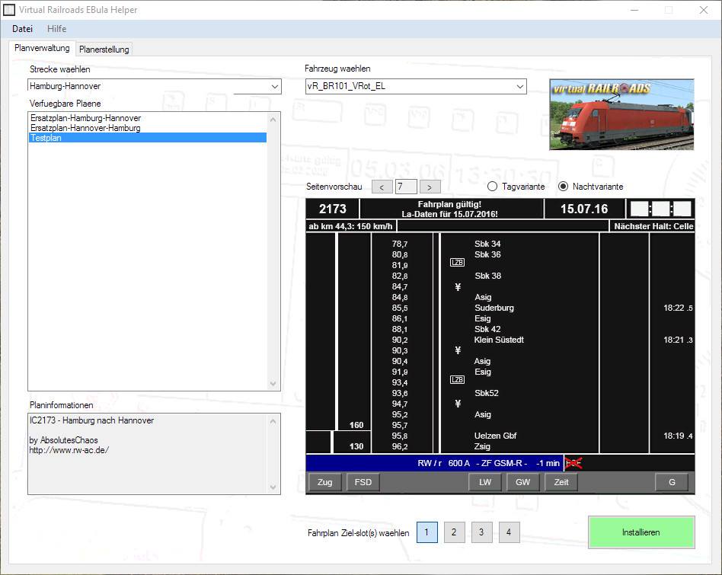722x575 pixels.
Task: Click the locomotive preview image
Action: click(x=621, y=114)
